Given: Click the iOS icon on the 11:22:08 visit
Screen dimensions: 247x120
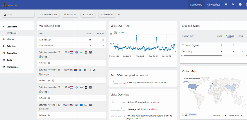Looking at the screenshot, I should point(85,70).
